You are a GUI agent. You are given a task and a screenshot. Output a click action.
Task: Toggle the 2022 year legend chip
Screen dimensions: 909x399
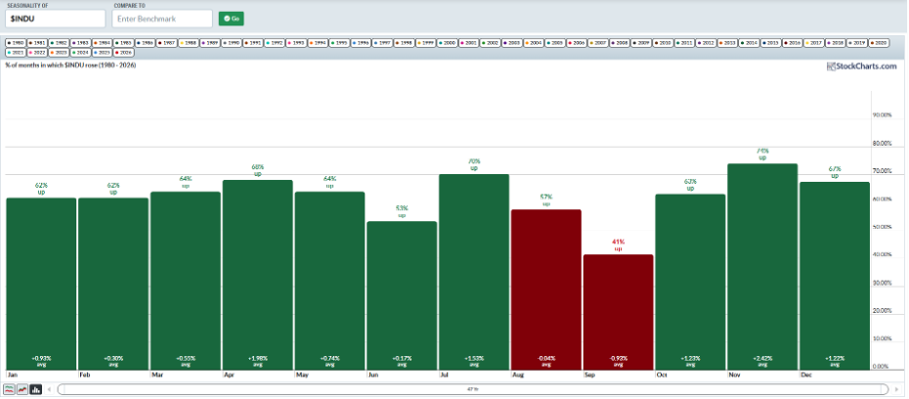click(x=37, y=53)
